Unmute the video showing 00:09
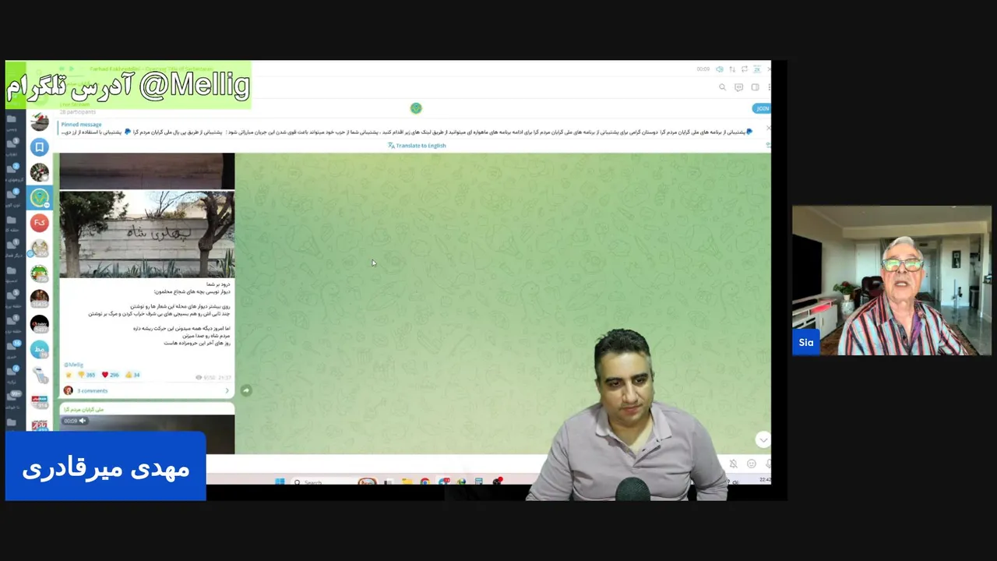This screenshot has height=561, width=997. pyautogui.click(x=75, y=421)
